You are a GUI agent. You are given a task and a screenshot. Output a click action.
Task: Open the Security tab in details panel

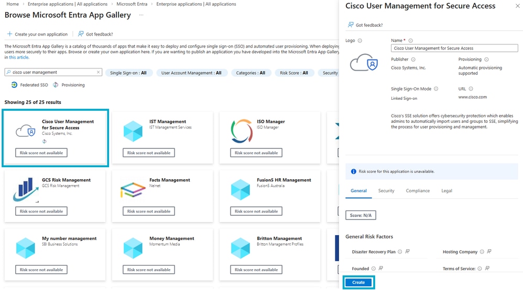coord(386,191)
